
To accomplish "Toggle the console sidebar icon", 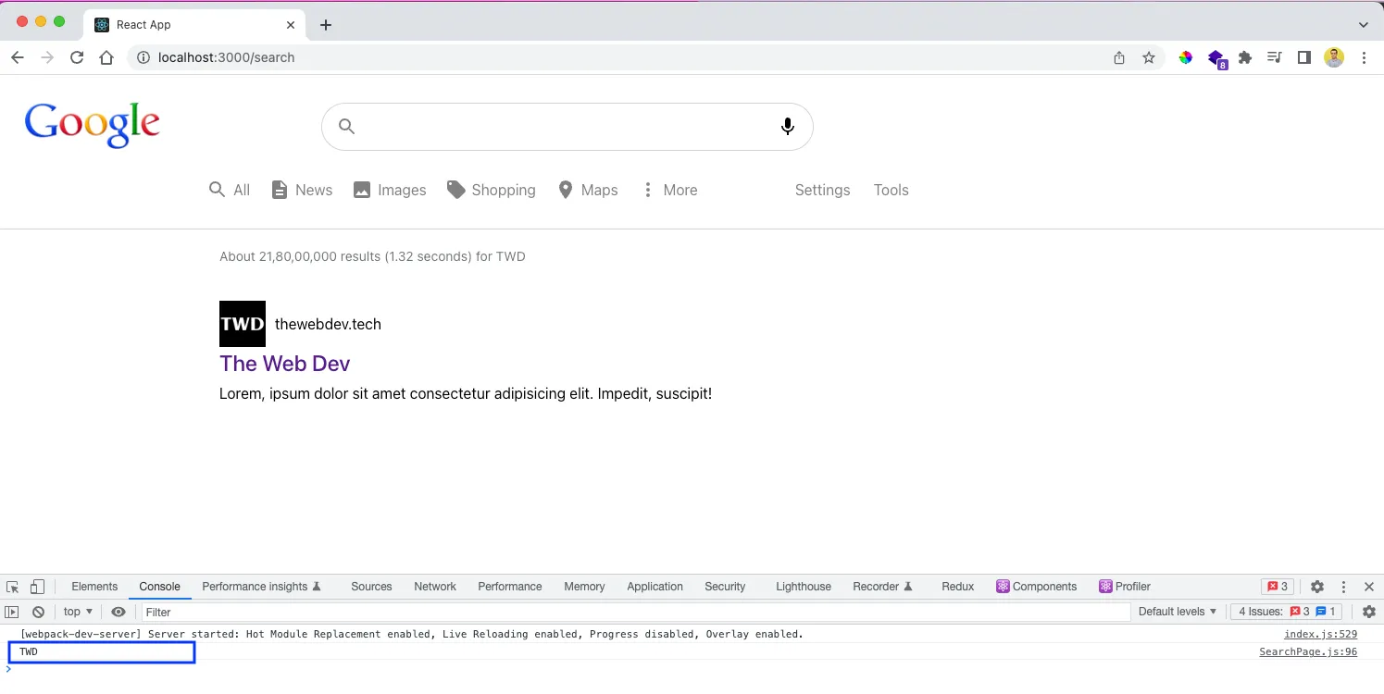I will pyautogui.click(x=12, y=612).
